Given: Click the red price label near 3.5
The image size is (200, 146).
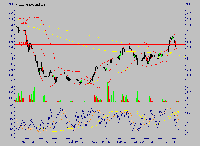Looking at the screenshot, I should [23, 42].
